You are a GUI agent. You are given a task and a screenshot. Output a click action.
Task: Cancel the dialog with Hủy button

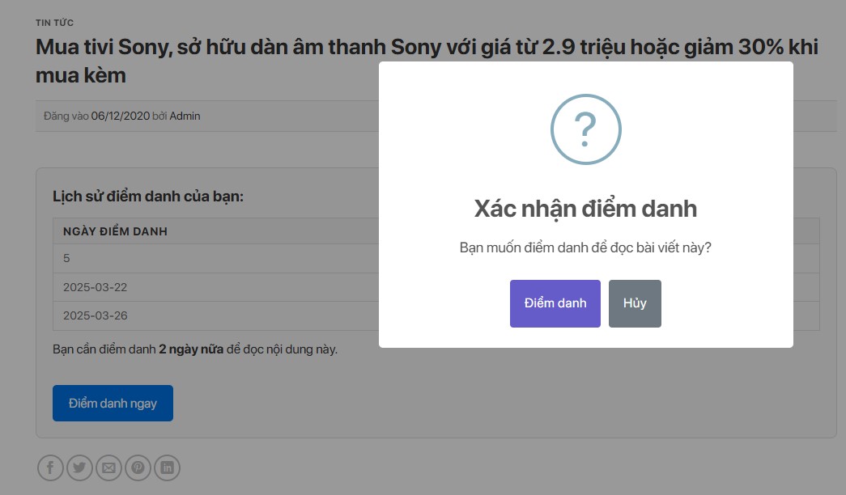(635, 303)
